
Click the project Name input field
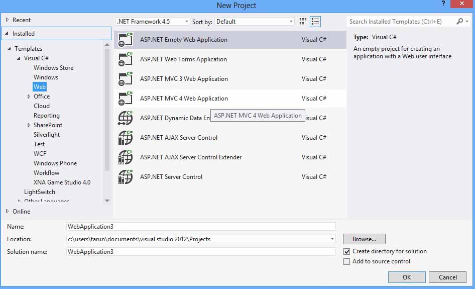coord(201,227)
